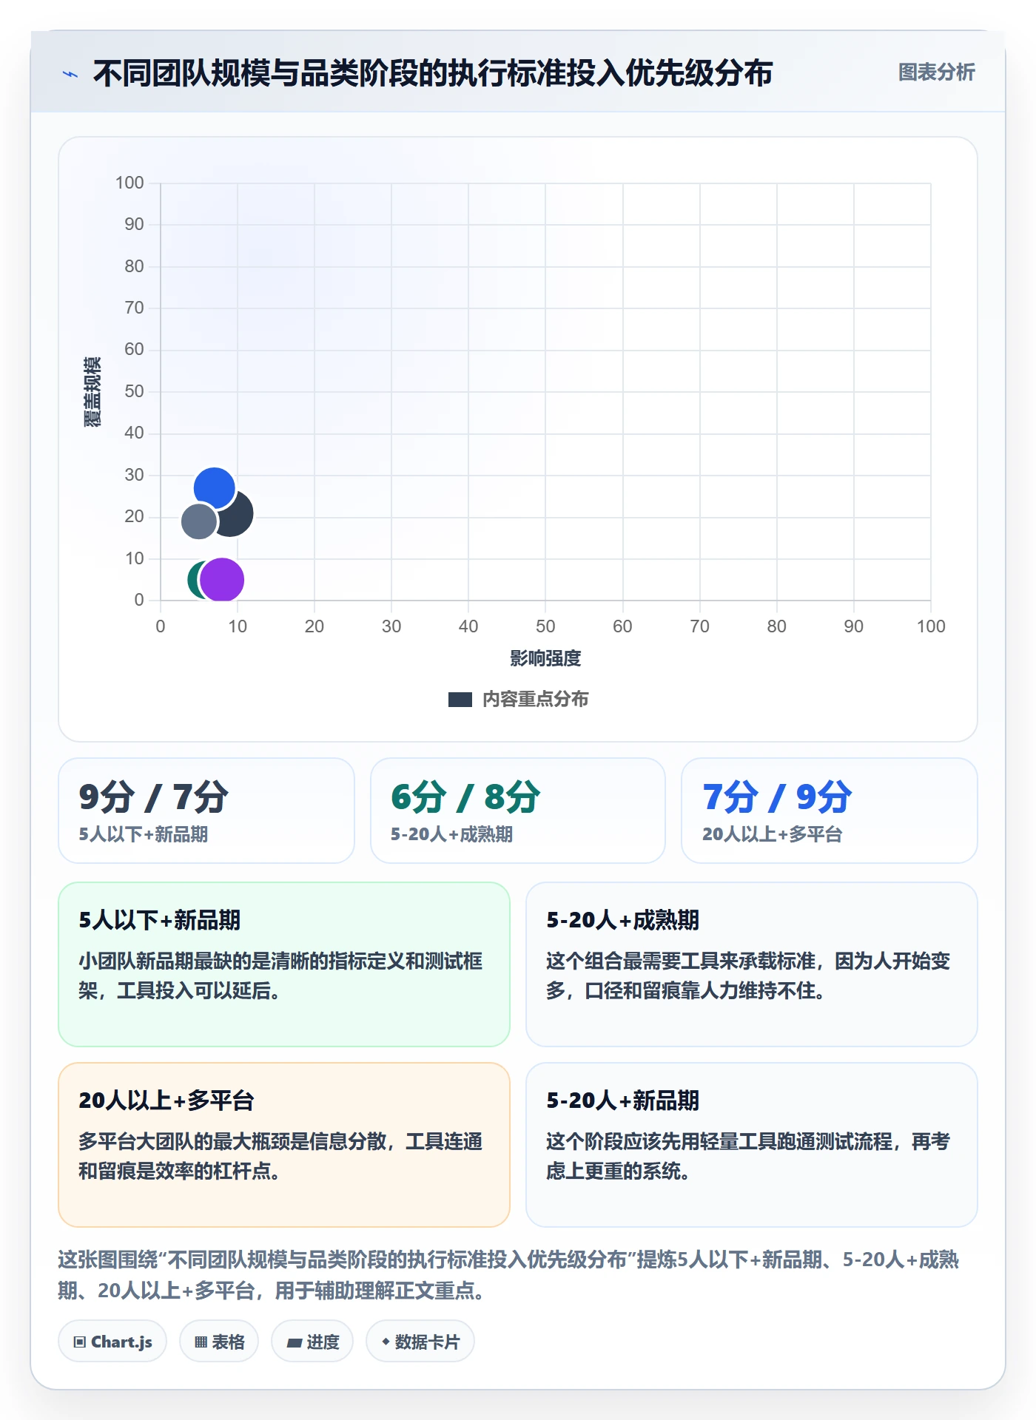Click the 数据卡片 chip diamond icon
The width and height of the screenshot is (1036, 1420).
(386, 1342)
